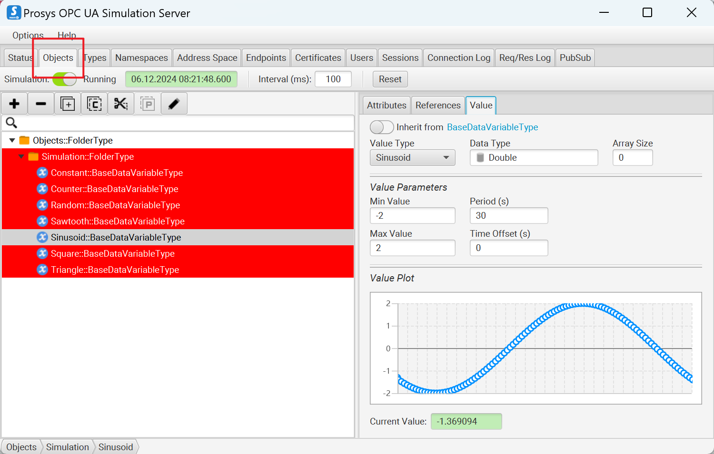Select Counter::BaseDataVariableType tree row
The height and width of the screenshot is (454, 714).
point(178,189)
